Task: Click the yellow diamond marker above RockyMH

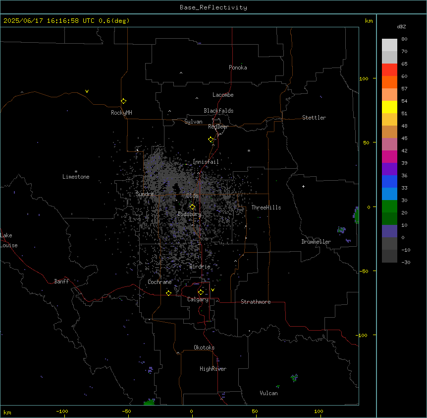Action: 124,101
